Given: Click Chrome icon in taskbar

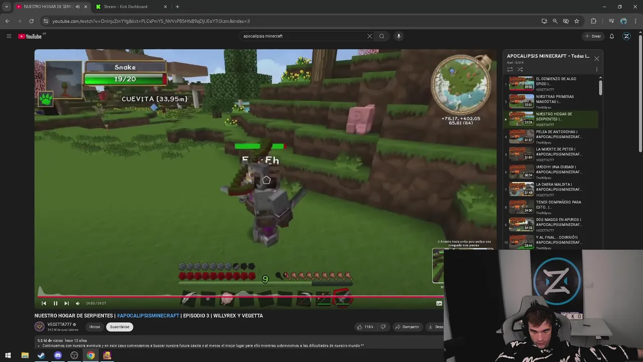Looking at the screenshot, I should click(x=90, y=355).
